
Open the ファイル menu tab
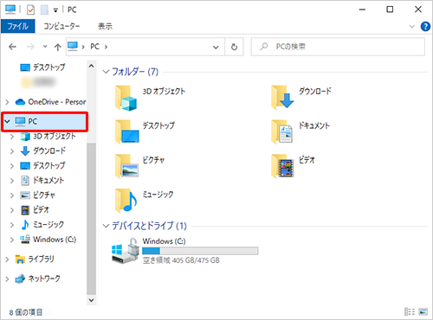pyautogui.click(x=18, y=26)
